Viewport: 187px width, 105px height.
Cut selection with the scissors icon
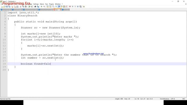coord(20,6)
